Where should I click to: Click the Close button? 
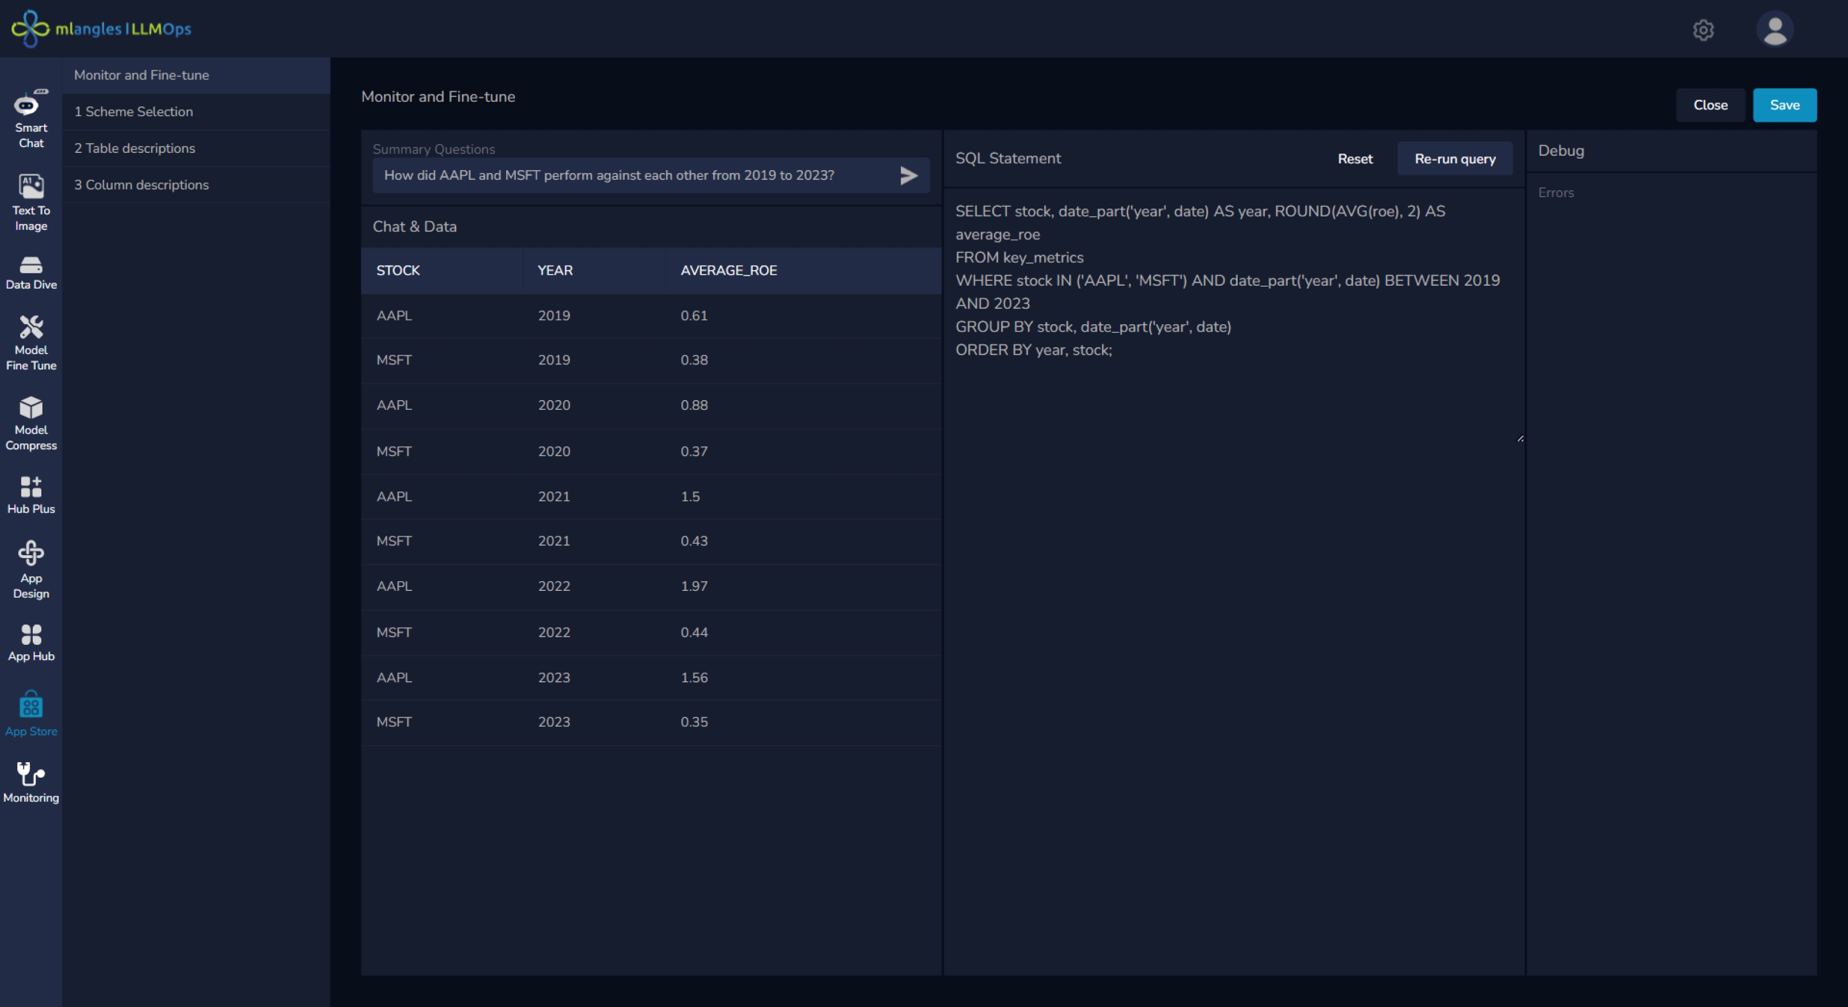[x=1710, y=106]
